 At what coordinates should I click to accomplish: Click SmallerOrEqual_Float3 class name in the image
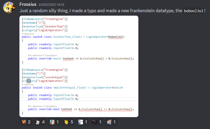pyautogui.click(x=67, y=88)
